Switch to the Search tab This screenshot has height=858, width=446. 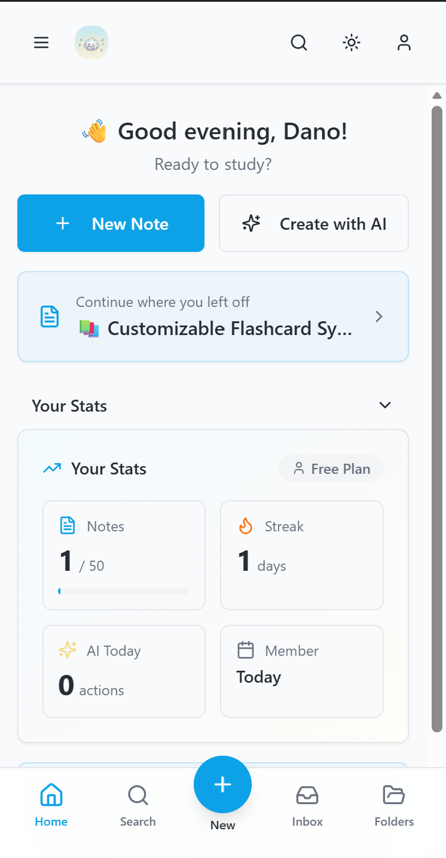coord(138,805)
